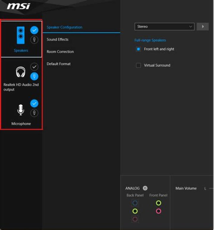Select the headphones icon for 2nd output

21,72
